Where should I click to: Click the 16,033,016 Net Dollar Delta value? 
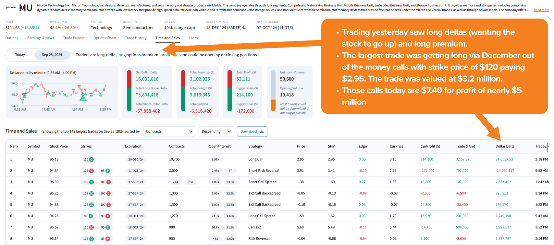(x=147, y=79)
